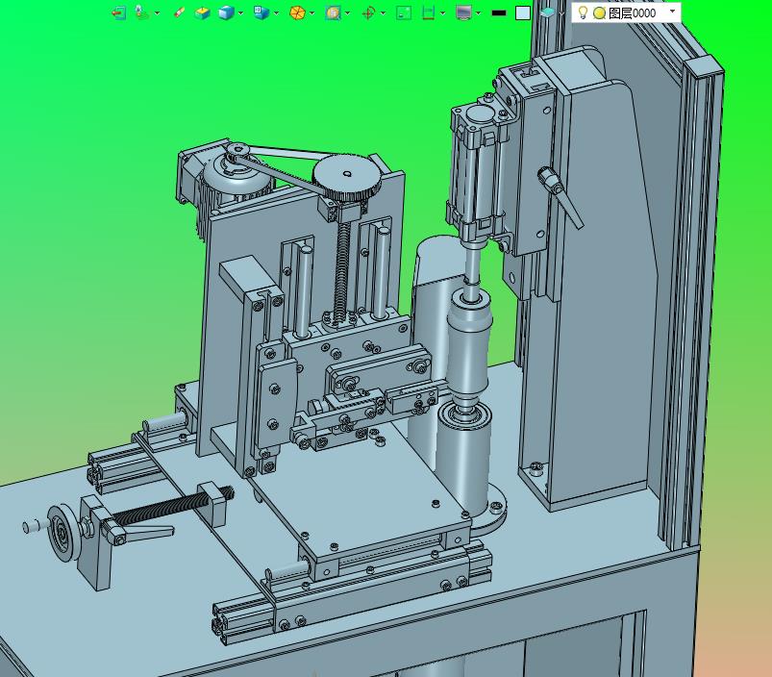Image resolution: width=772 pixels, height=677 pixels.
Task: Click the sketch path tool icon
Action: pos(141,13)
